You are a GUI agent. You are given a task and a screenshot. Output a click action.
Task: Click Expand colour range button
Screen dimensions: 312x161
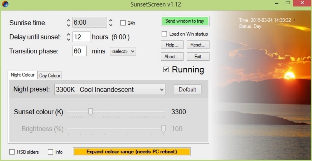(x=132, y=152)
